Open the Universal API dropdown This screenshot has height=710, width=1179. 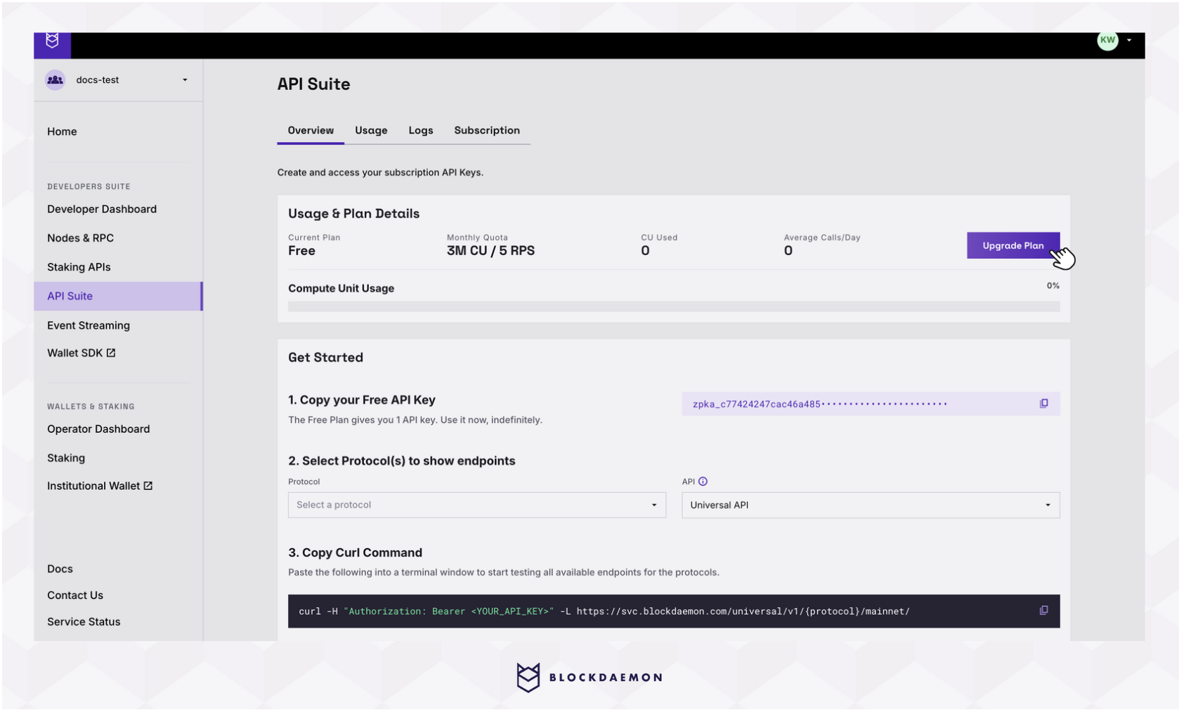(x=871, y=505)
